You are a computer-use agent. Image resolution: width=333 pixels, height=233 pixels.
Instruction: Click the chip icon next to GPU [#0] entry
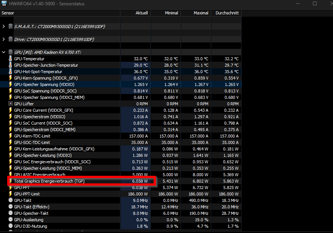tap(11, 52)
